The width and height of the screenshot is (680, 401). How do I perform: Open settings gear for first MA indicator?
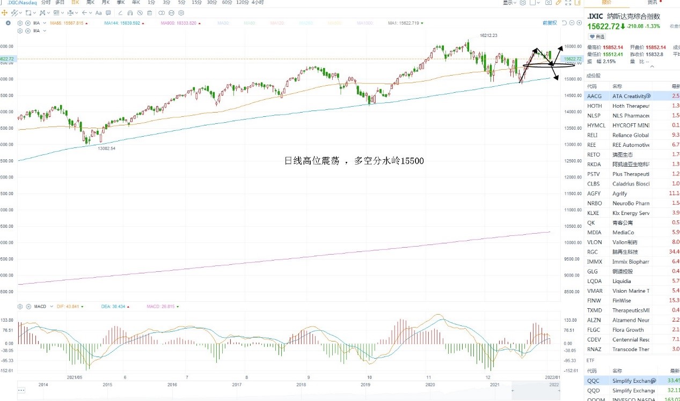coord(20,23)
